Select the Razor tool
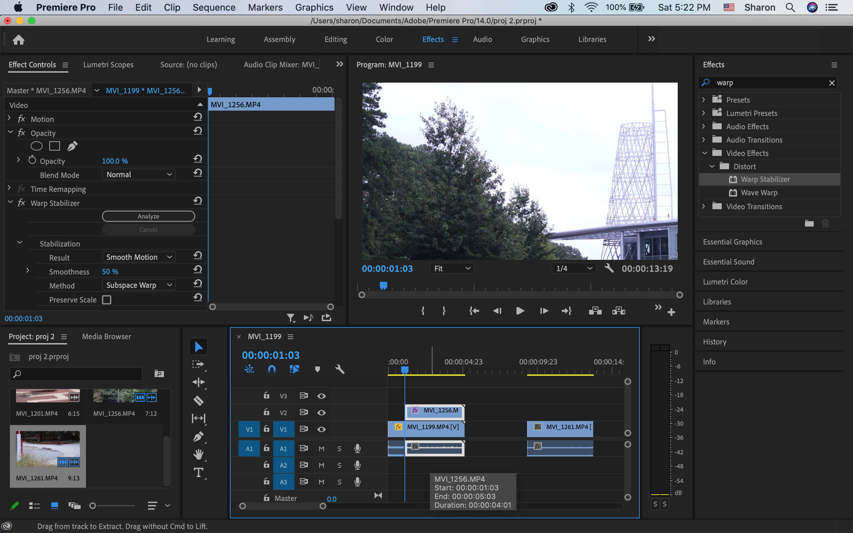Image resolution: width=853 pixels, height=533 pixels. pyautogui.click(x=199, y=401)
